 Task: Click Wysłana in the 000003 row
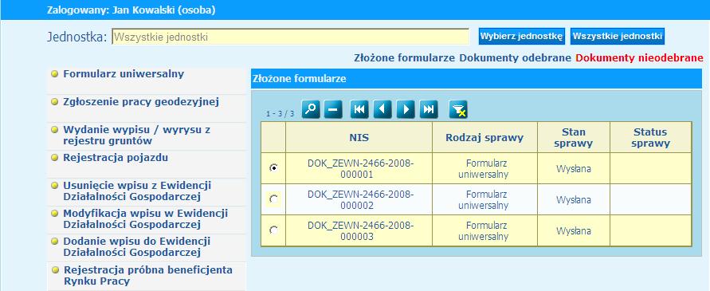click(574, 230)
